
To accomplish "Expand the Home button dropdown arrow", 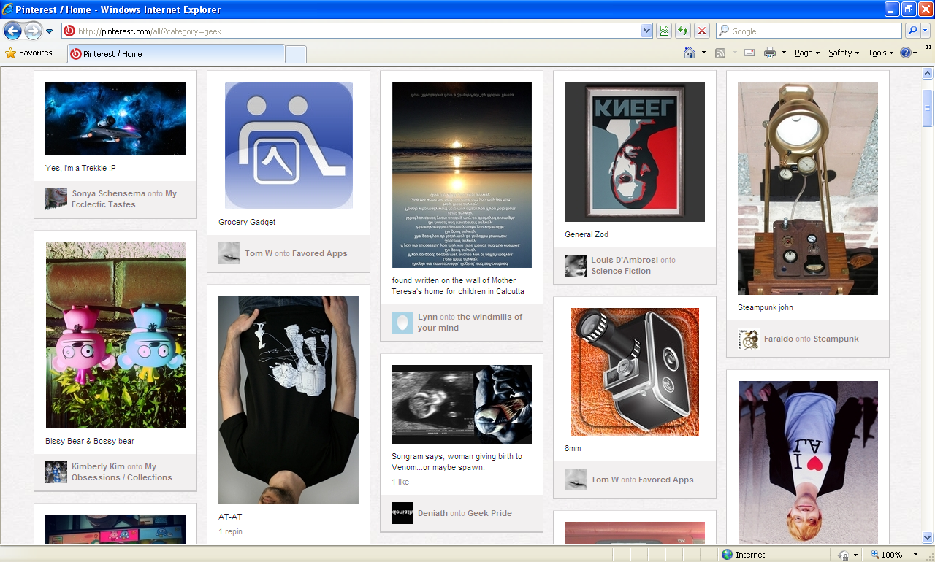I will (x=703, y=53).
